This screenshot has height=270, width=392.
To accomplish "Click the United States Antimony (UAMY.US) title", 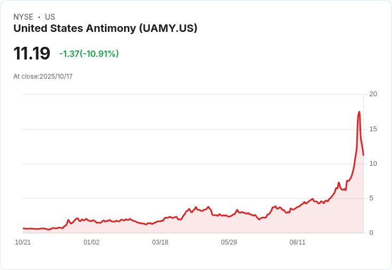I will point(105,29).
